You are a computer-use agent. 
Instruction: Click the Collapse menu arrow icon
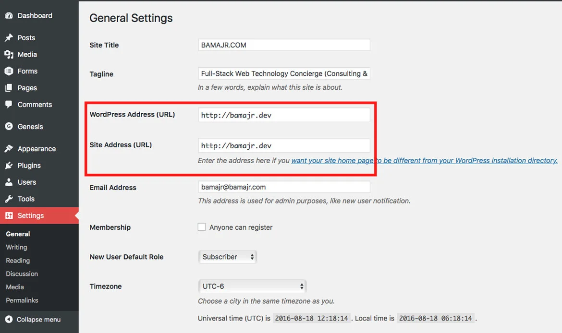click(9, 320)
